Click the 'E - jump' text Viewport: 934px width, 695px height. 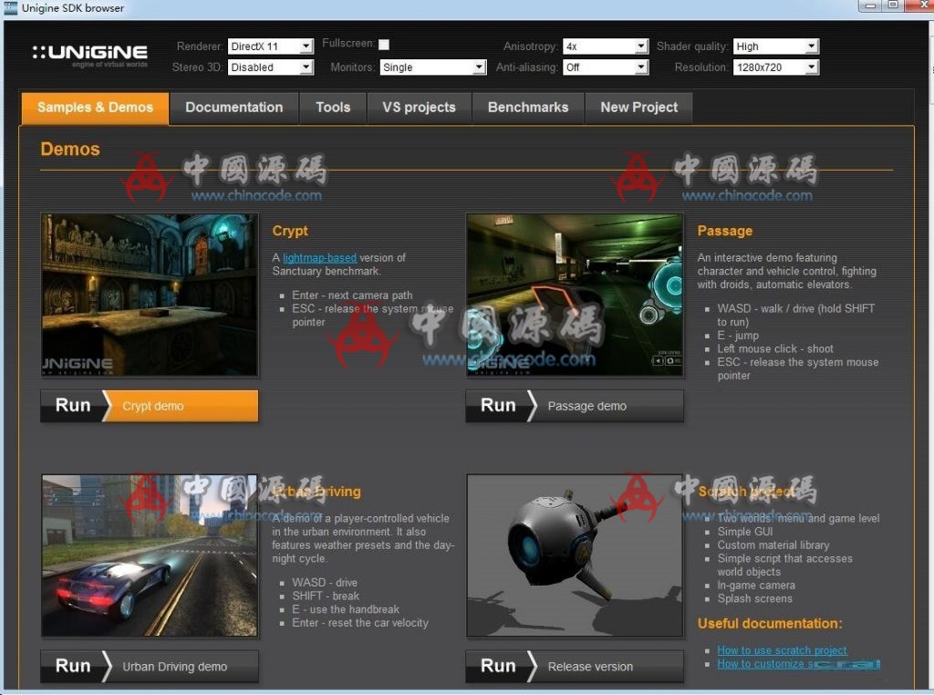click(x=738, y=336)
